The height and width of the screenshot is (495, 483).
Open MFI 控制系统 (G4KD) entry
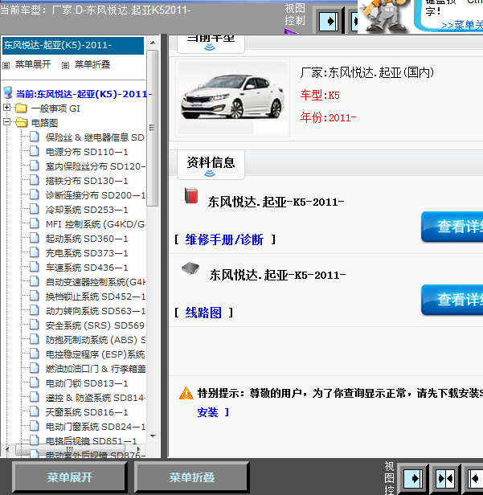pos(96,224)
